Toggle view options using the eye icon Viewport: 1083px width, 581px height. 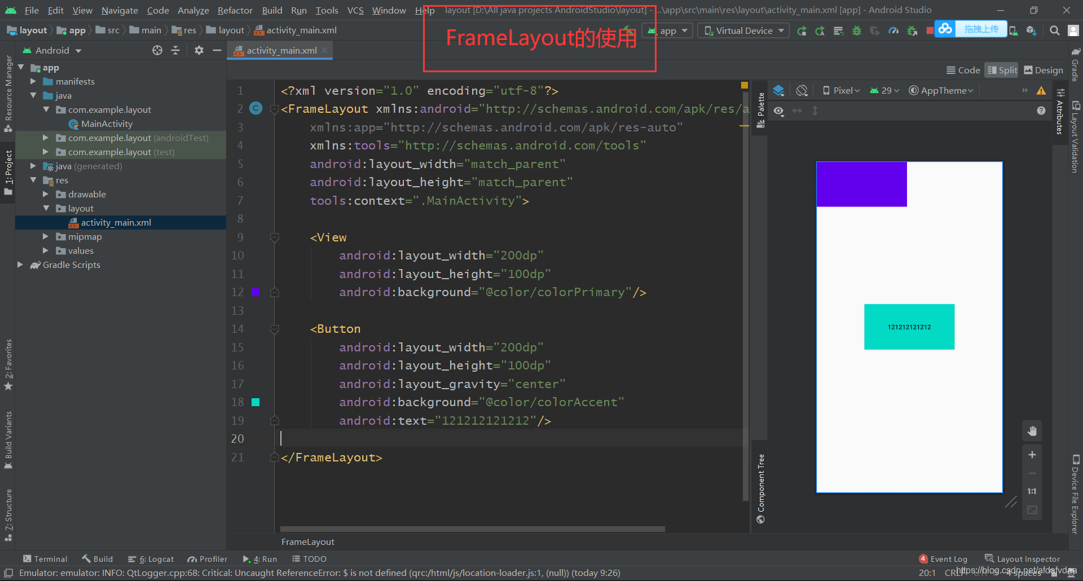[x=778, y=111]
